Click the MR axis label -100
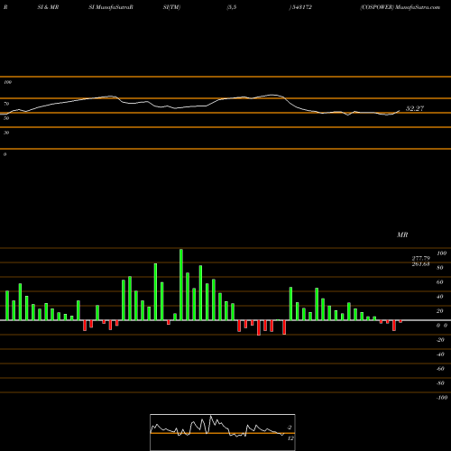Viewport: 451px width, 451px height. coord(442,398)
